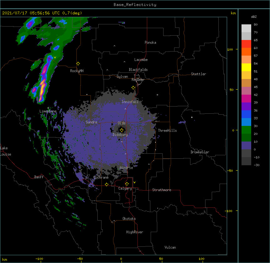Pick the bright orange swatch below red
The width and height of the screenshot is (270, 263).
click(246, 52)
